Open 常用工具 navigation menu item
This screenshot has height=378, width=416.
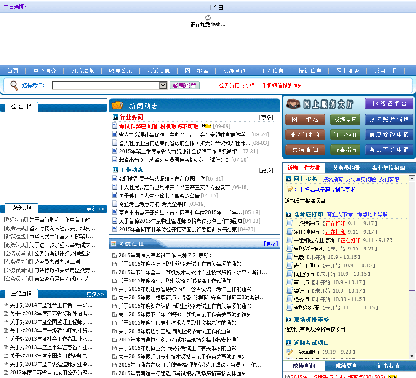pyautogui.click(x=386, y=71)
